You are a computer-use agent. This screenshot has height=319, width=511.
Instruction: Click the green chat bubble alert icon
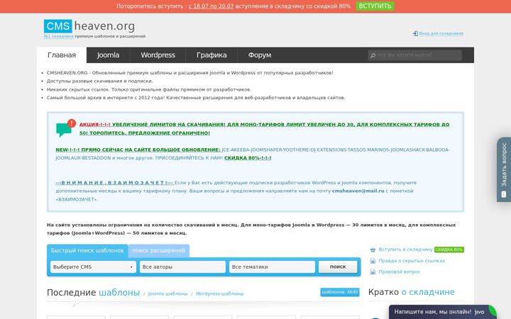click(x=66, y=128)
